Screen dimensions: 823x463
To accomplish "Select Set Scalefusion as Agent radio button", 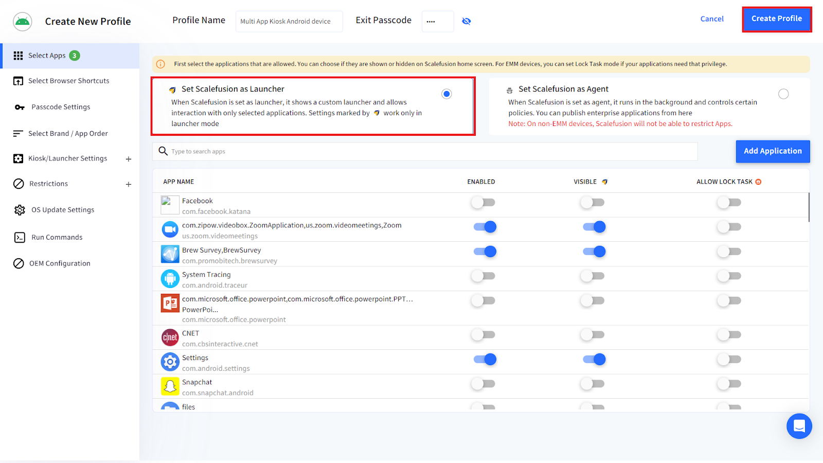I will click(783, 94).
